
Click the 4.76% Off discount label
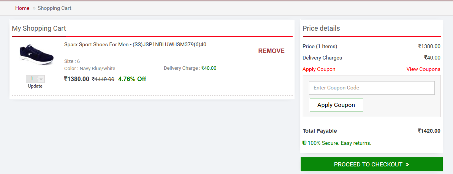tap(132, 79)
